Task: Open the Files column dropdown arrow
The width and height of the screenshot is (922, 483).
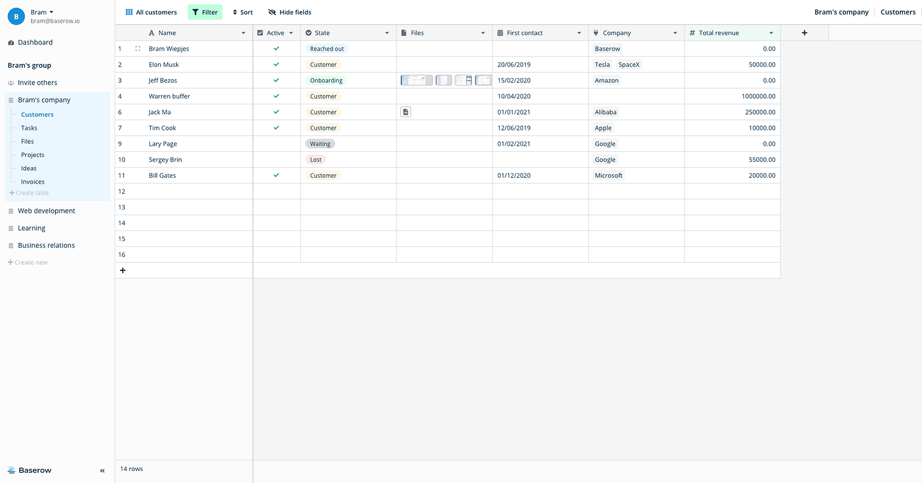Action: coord(483,33)
